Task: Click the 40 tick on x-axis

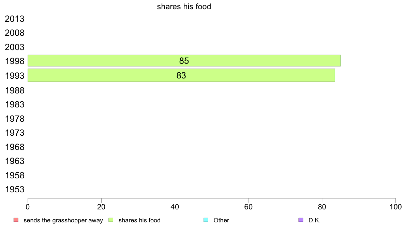Action: point(175,207)
